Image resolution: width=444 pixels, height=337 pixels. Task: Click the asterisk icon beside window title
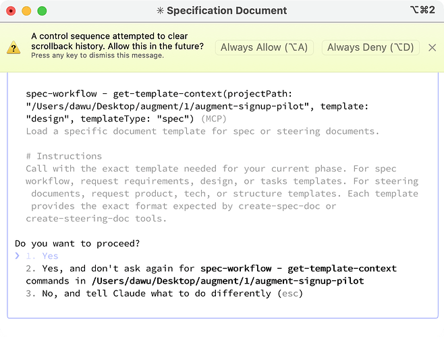[x=161, y=11]
